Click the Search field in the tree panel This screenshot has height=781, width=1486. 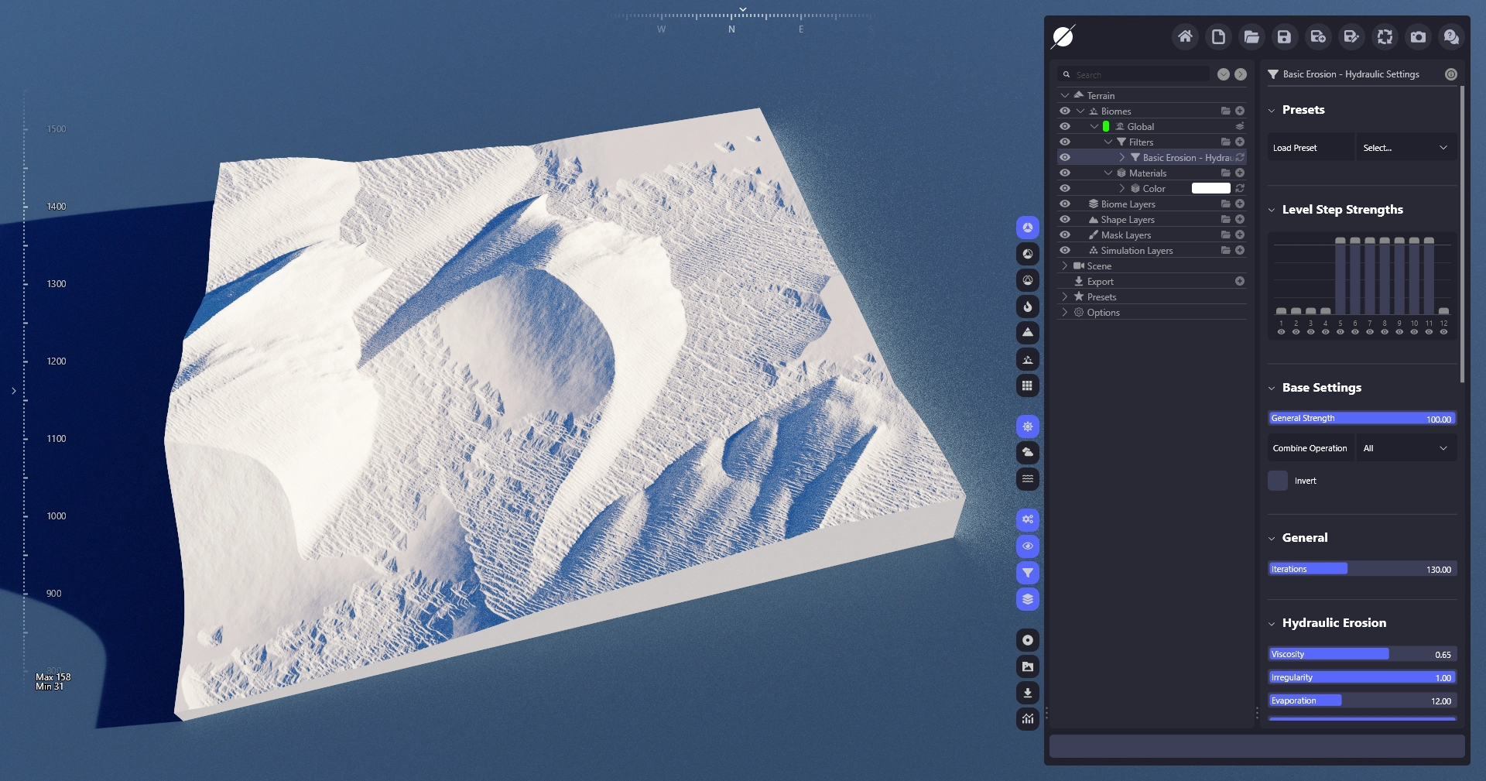click(x=1138, y=75)
